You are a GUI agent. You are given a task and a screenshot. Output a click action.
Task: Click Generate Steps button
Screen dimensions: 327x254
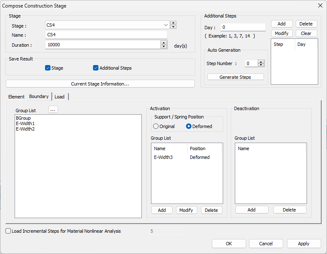click(235, 77)
